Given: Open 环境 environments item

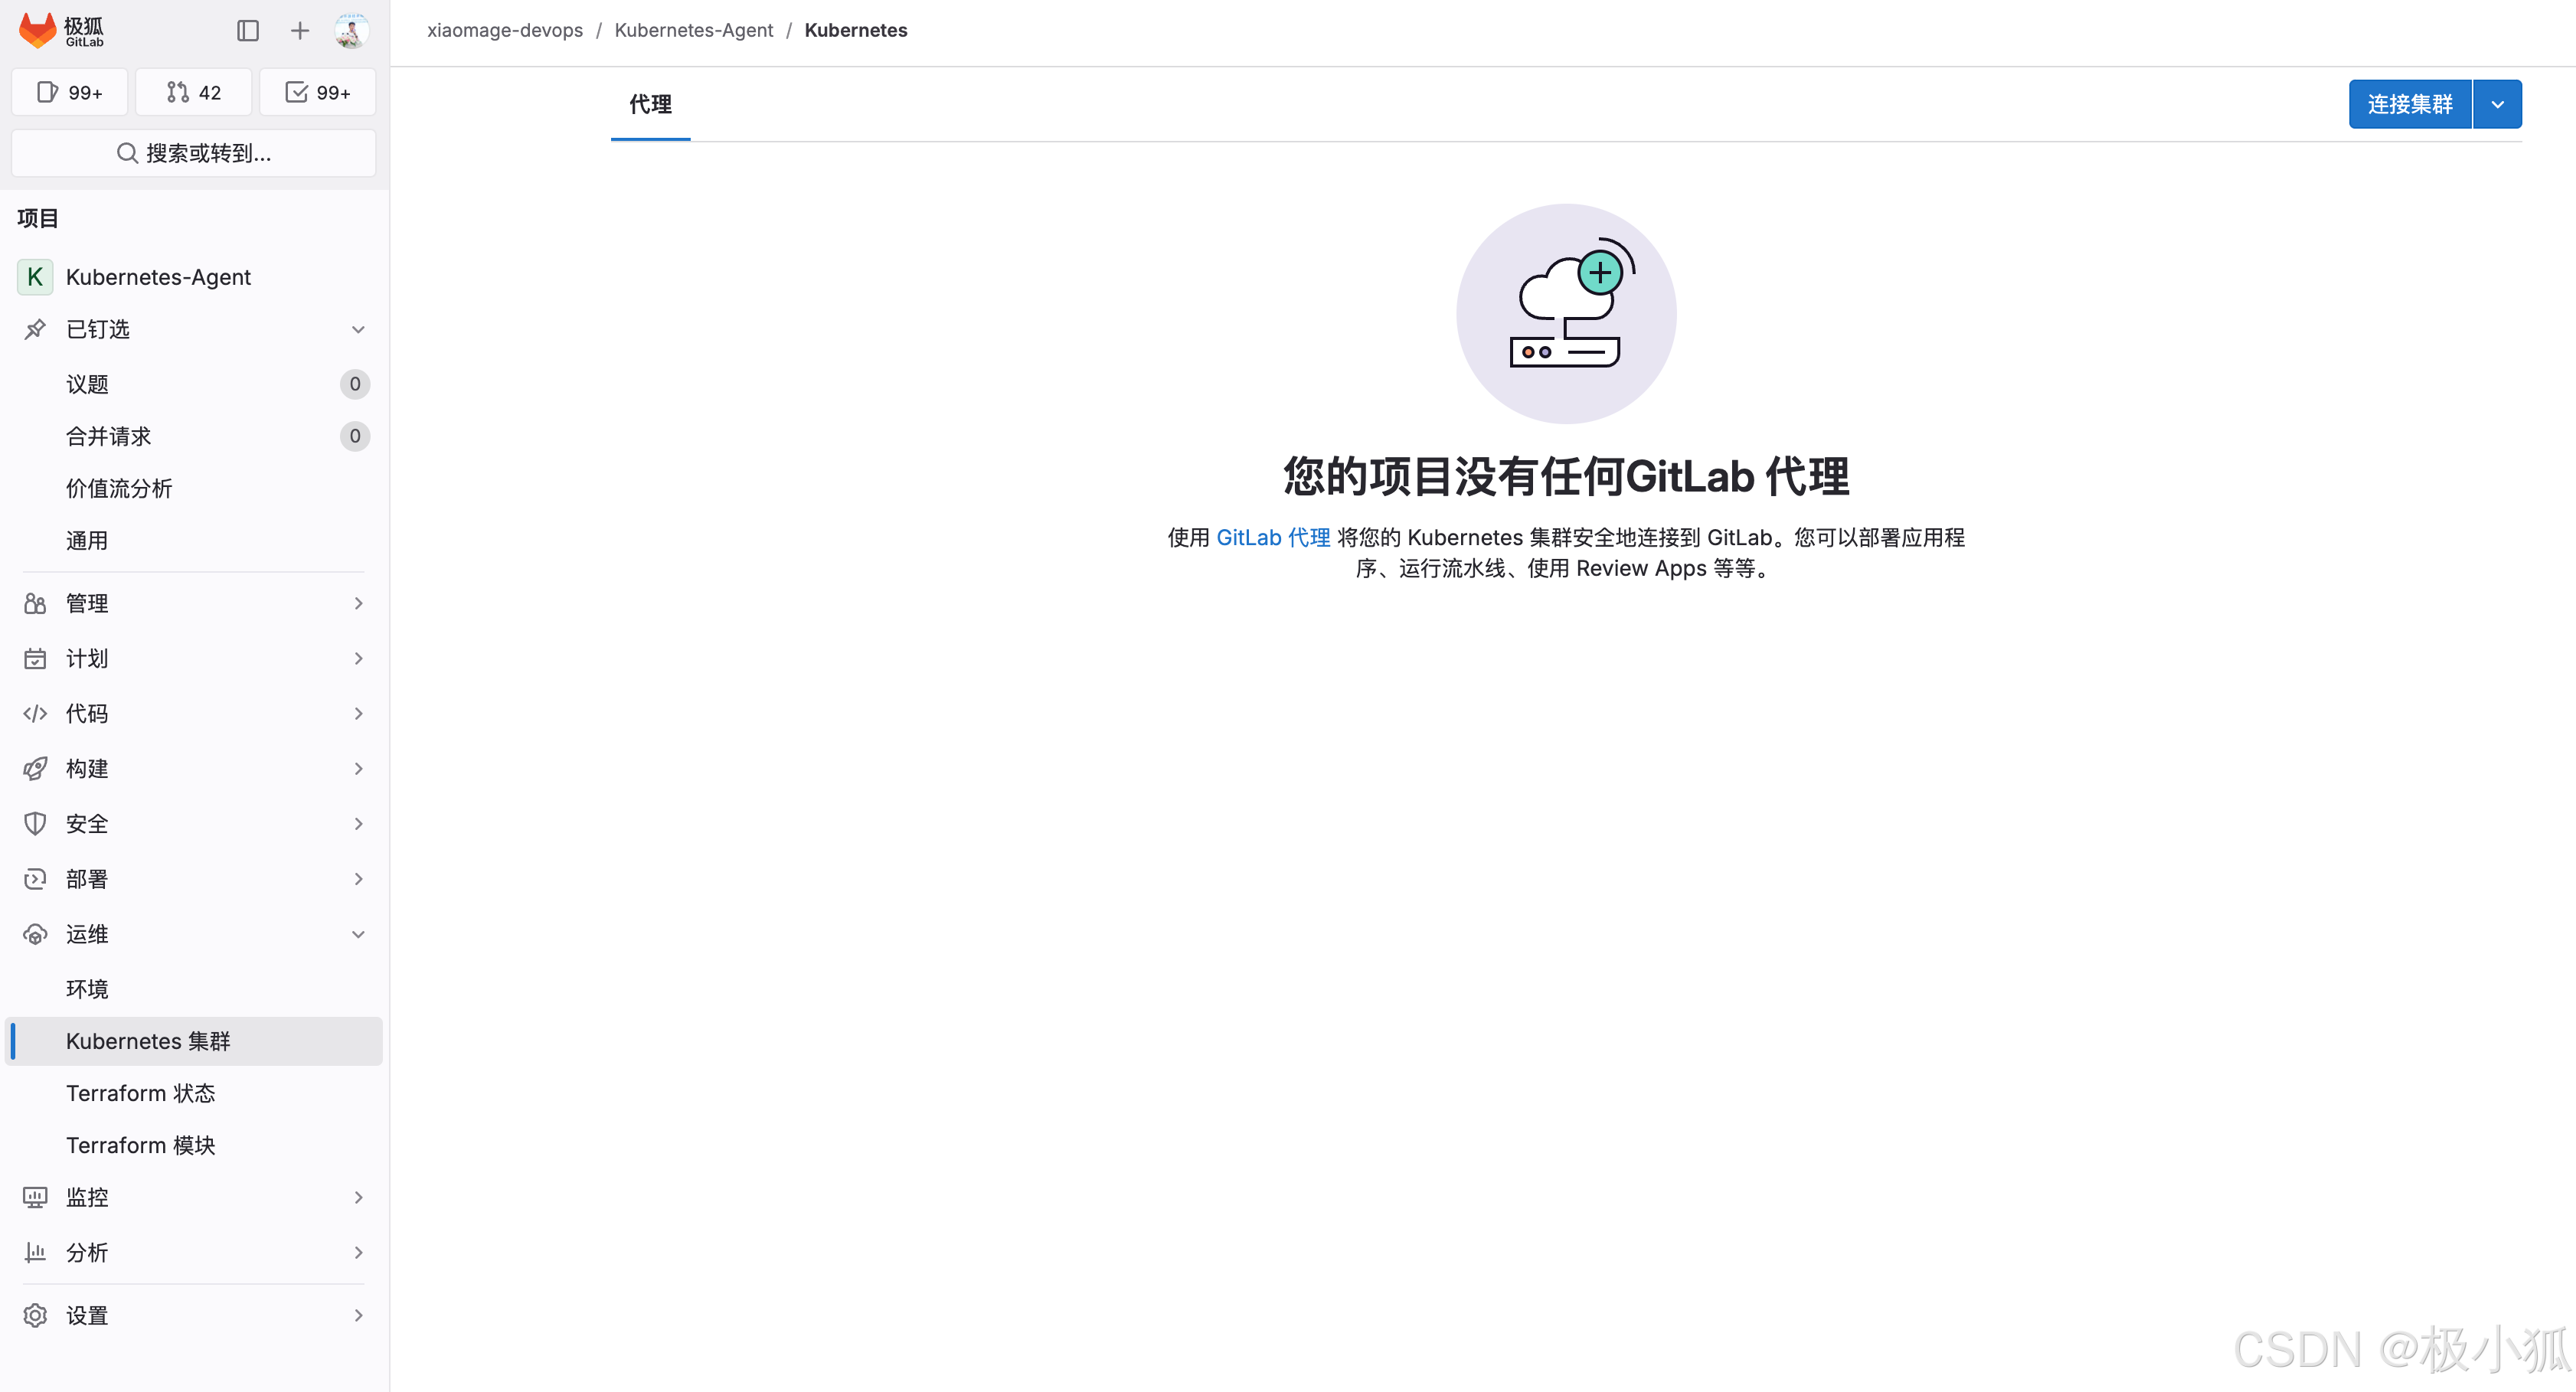Looking at the screenshot, I should 194,989.
